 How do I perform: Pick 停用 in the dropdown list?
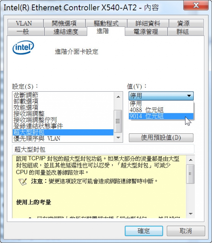tap(161, 104)
